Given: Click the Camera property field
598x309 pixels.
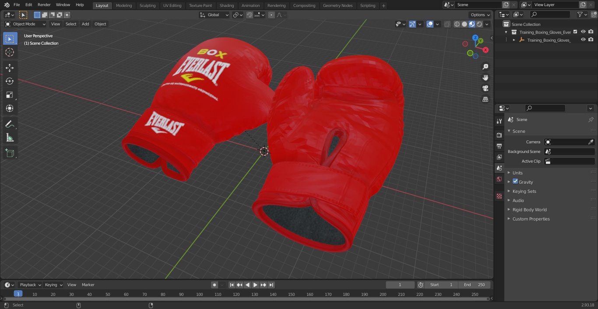Looking at the screenshot, I should click(x=570, y=142).
